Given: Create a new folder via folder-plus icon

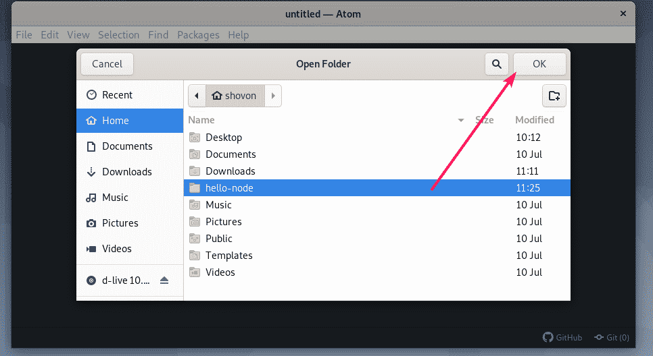Looking at the screenshot, I should pos(554,96).
